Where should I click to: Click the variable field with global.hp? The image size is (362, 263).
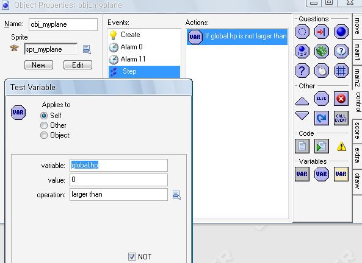(118, 166)
